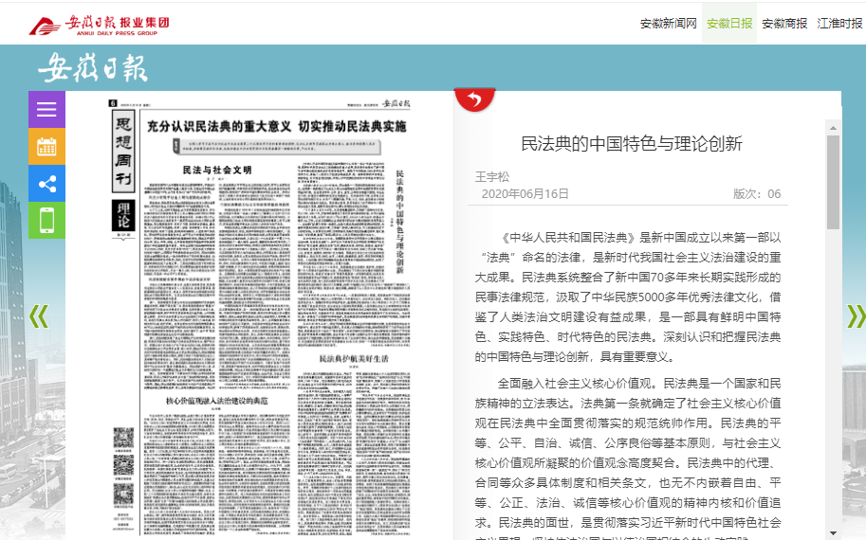Click the top QR code on the page
The width and height of the screenshot is (866, 540).
coord(123,438)
